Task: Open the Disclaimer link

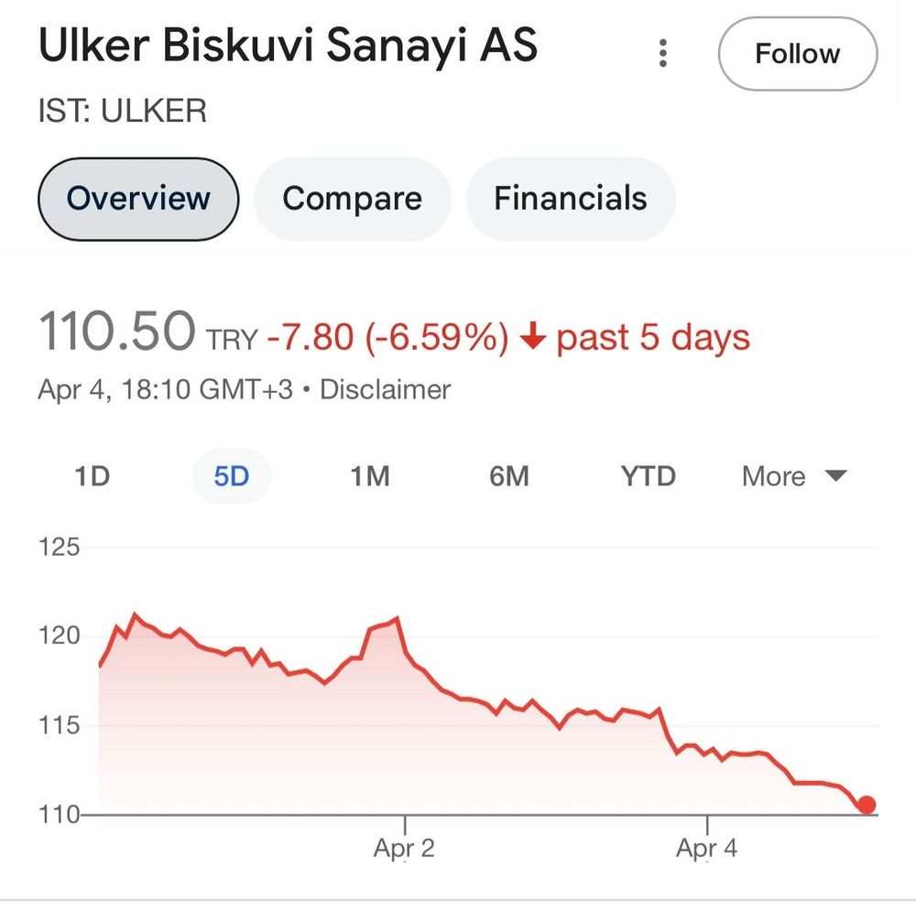Action: (x=386, y=389)
